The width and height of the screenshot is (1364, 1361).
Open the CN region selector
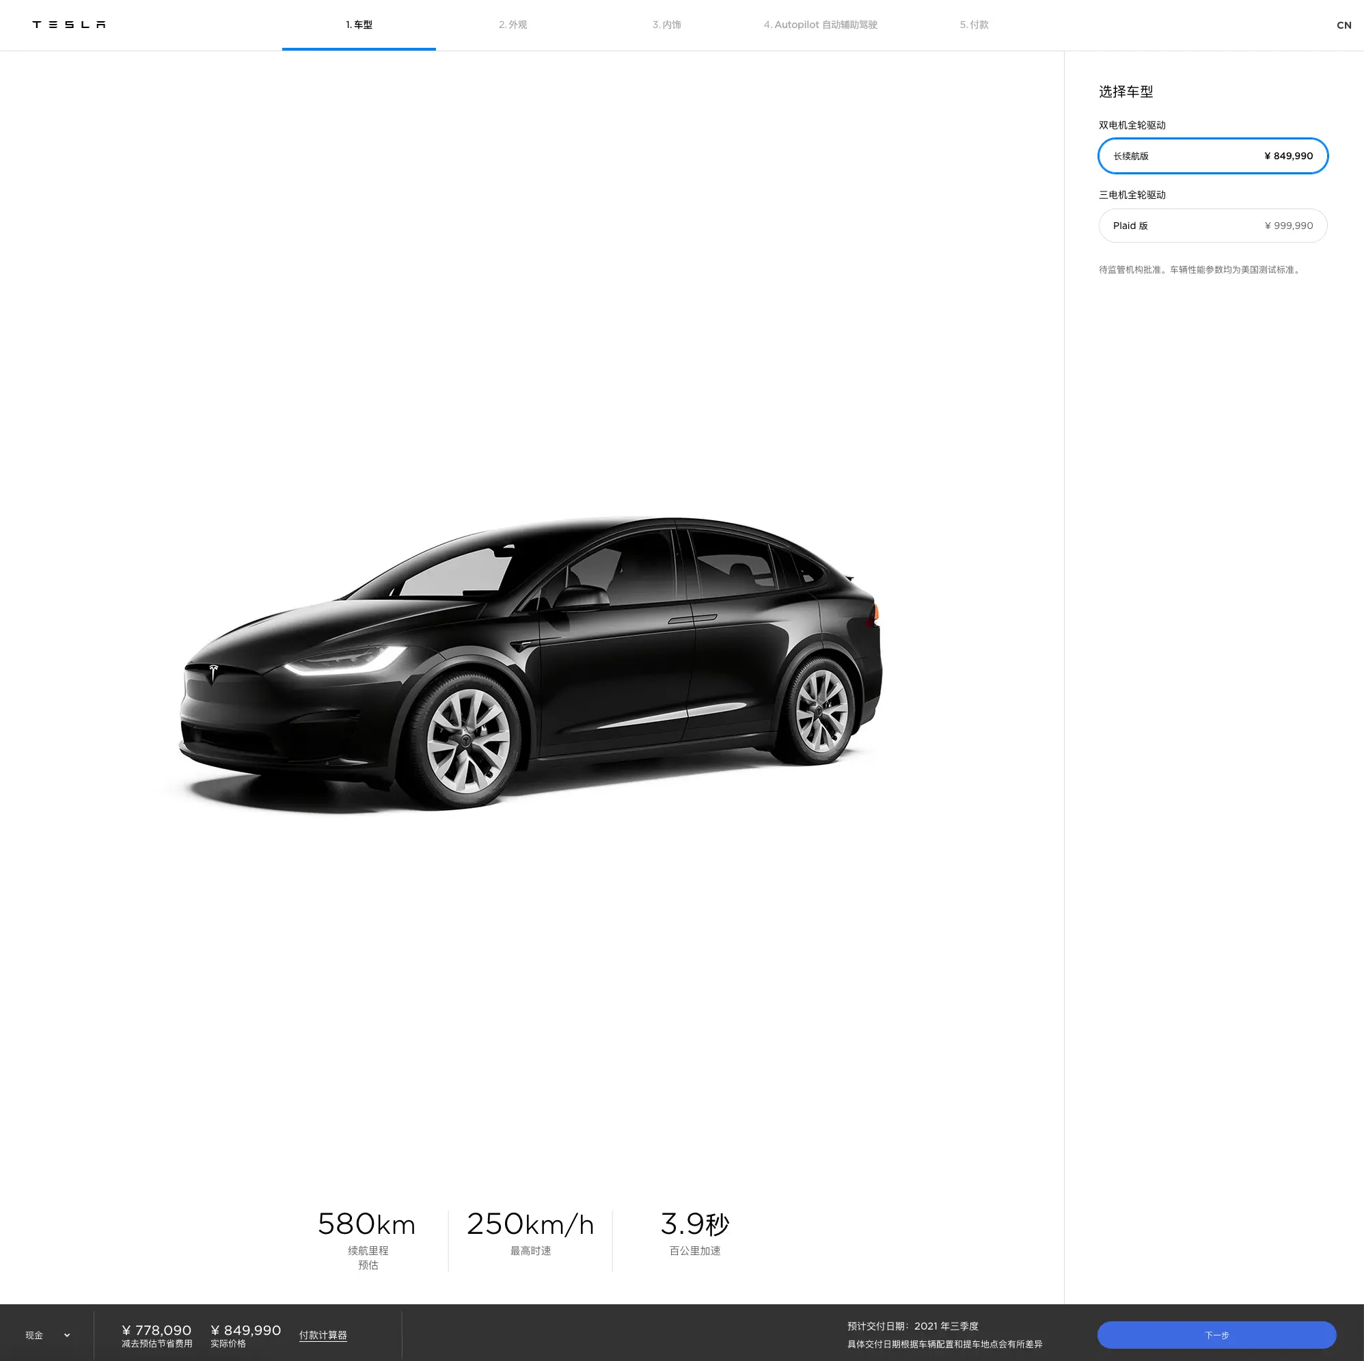tap(1343, 25)
